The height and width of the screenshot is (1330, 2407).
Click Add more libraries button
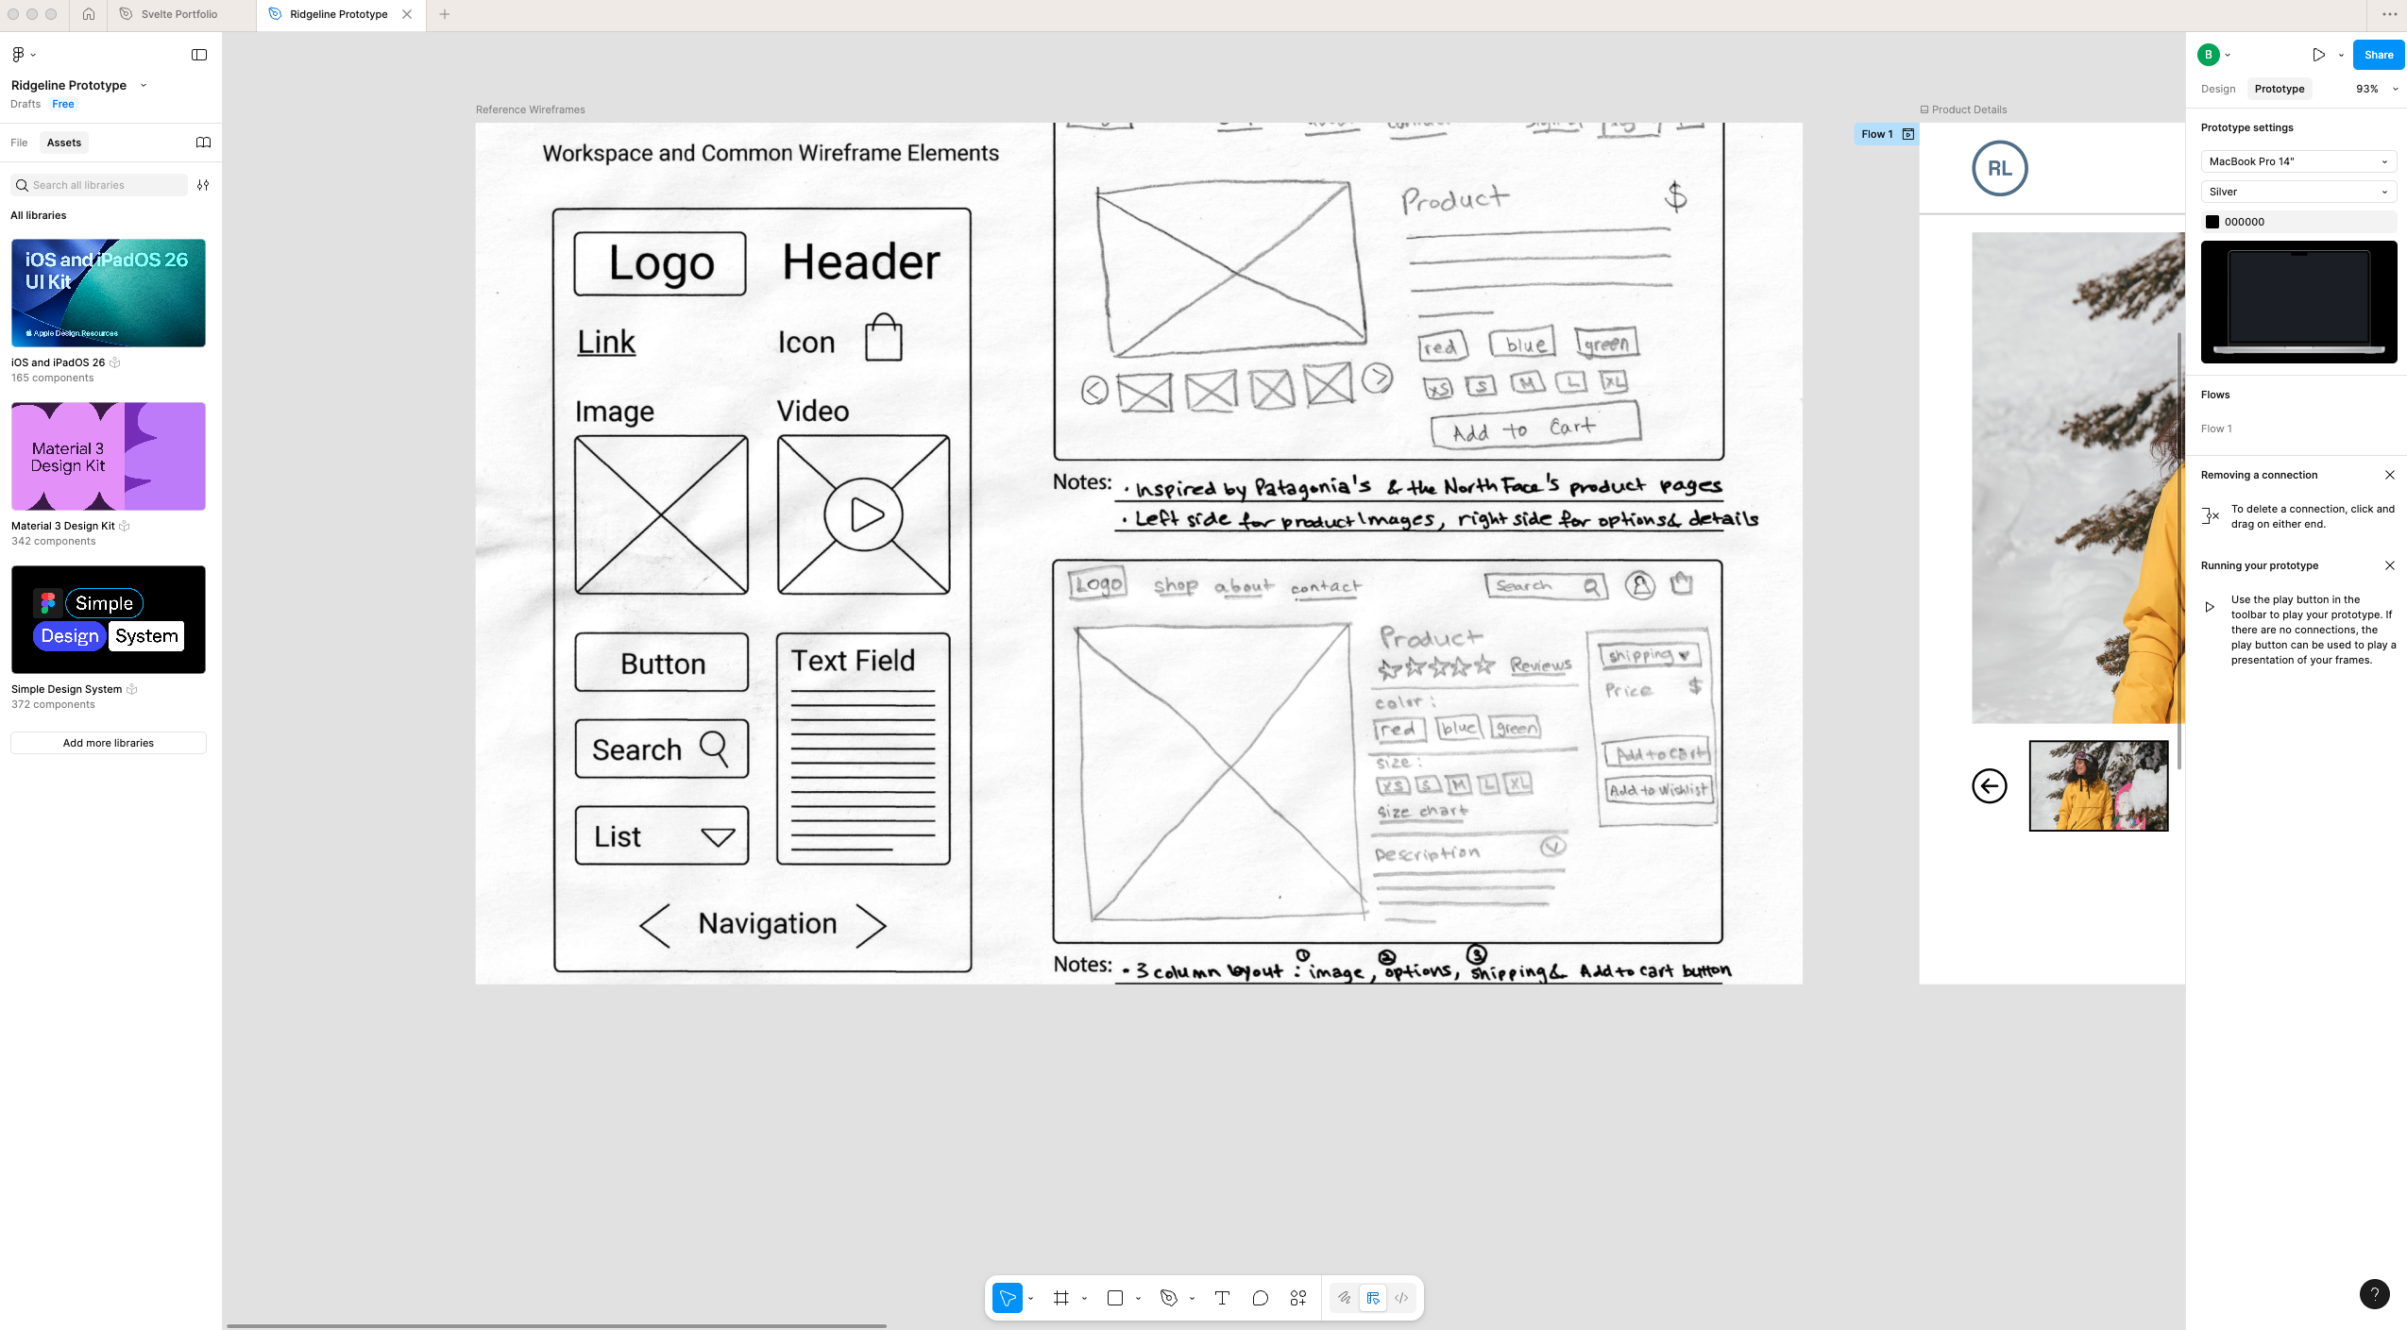point(109,743)
